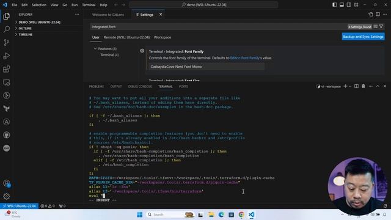
Task: Split the terminal panel
Action: point(356,86)
